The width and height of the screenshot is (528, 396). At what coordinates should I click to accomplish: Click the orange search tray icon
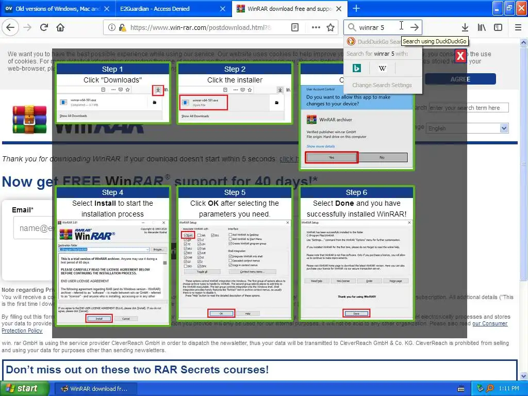click(490, 389)
